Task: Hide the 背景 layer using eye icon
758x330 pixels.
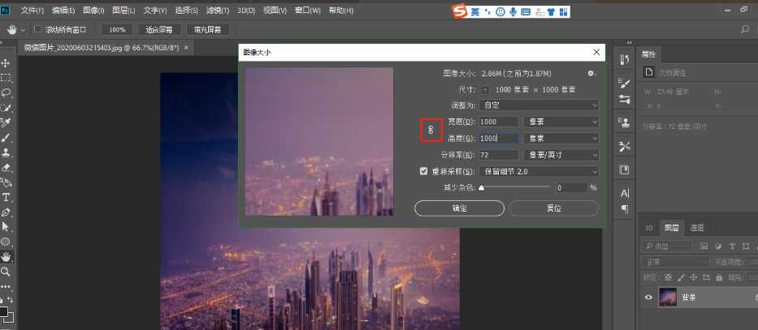Action: (648, 298)
